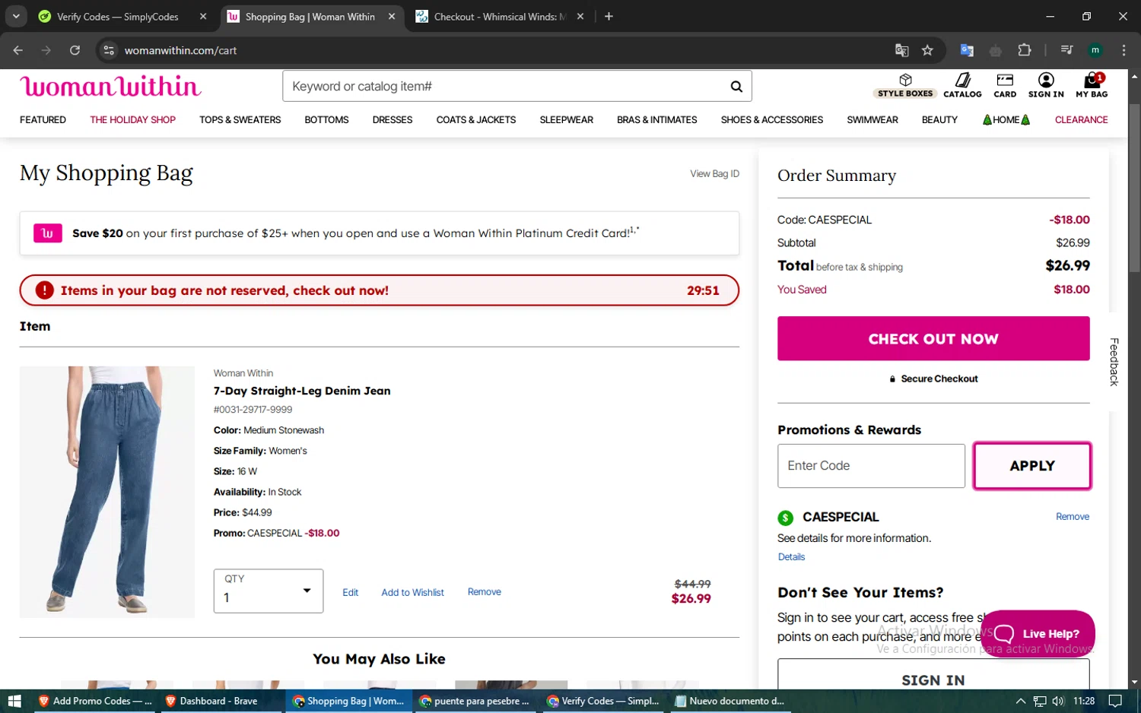Expand the QTY dropdown
Viewport: 1141px width, 713px height.
269,591
